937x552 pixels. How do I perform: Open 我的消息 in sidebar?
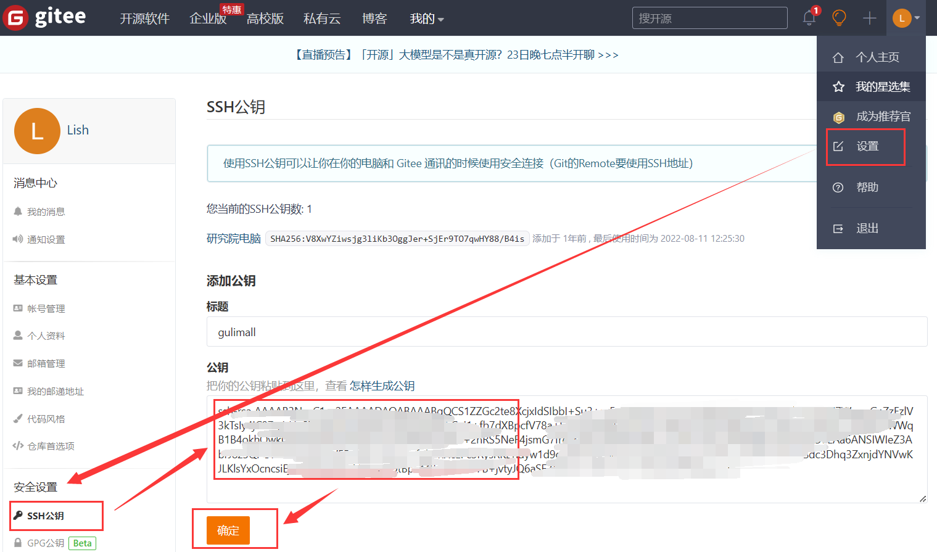(46, 212)
